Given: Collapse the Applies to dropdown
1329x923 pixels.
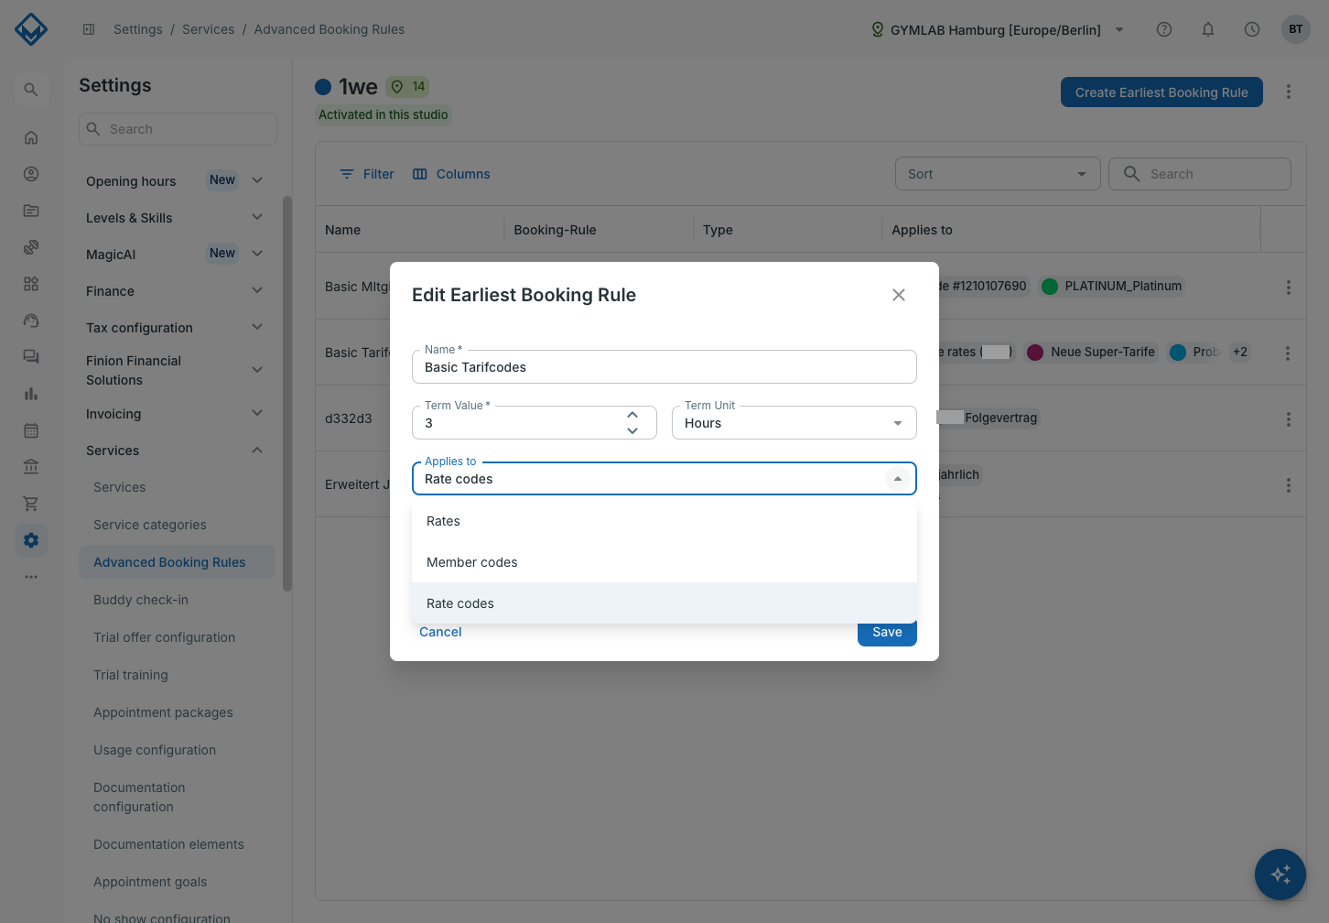Looking at the screenshot, I should click(898, 479).
